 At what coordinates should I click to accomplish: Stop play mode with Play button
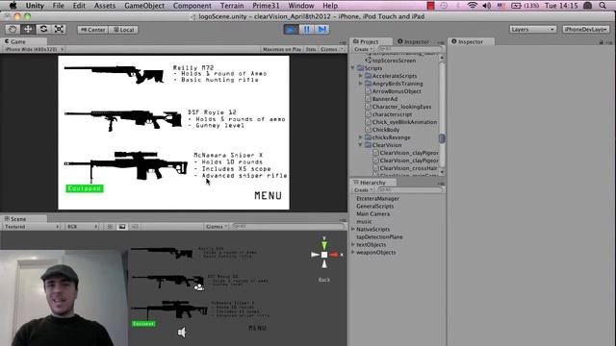tap(291, 30)
